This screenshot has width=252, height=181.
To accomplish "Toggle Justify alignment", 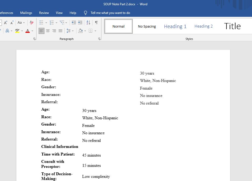I will (x=60, y=31).
